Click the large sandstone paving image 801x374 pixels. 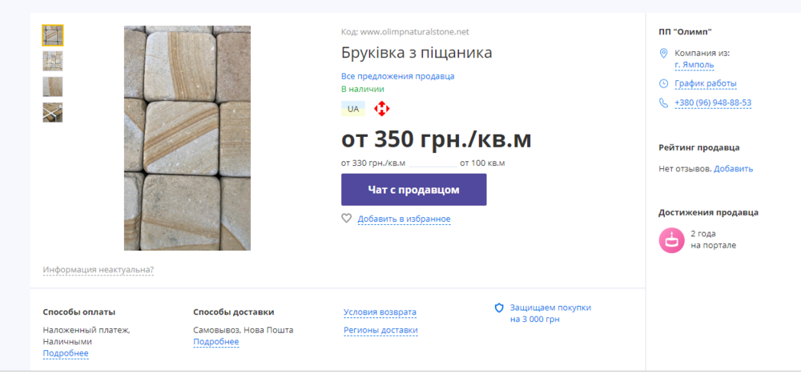coord(187,138)
